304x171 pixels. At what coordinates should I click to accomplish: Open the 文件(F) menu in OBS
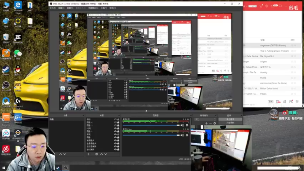point(52,8)
